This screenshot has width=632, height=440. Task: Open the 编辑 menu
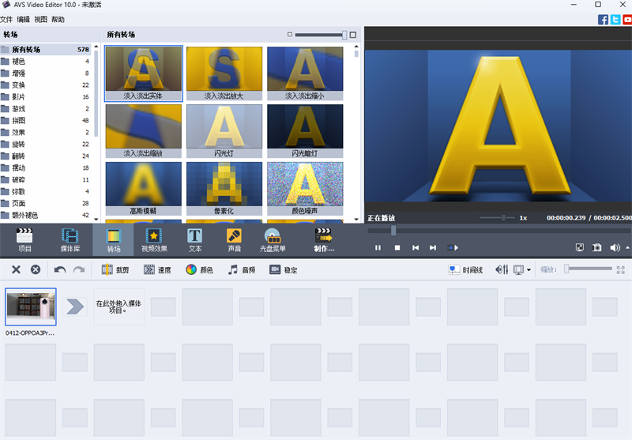point(24,20)
